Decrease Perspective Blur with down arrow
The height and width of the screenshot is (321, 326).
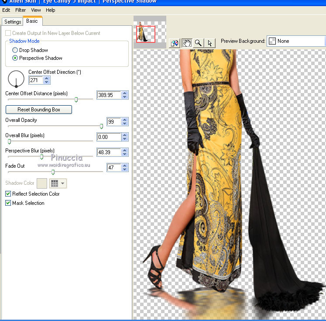[x=125, y=154]
